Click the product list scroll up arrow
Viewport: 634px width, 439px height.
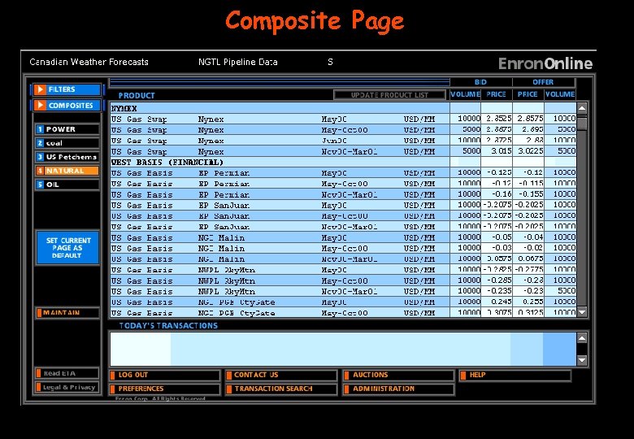(582, 108)
